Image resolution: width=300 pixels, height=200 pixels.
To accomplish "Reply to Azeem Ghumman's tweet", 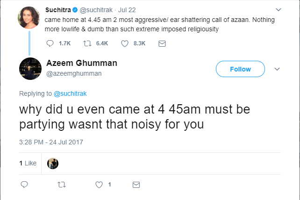I will point(24,185).
